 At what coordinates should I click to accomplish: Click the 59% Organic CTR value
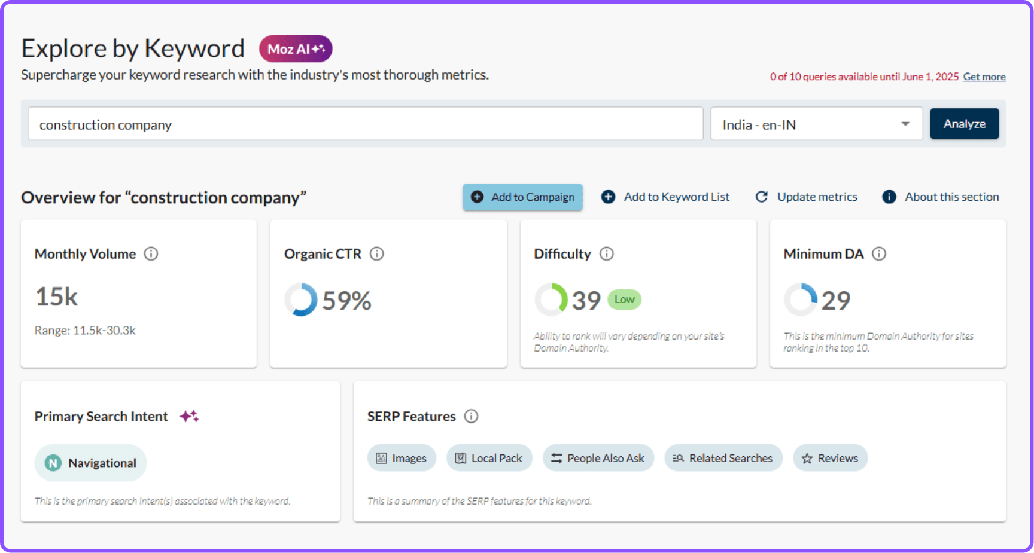(x=346, y=300)
